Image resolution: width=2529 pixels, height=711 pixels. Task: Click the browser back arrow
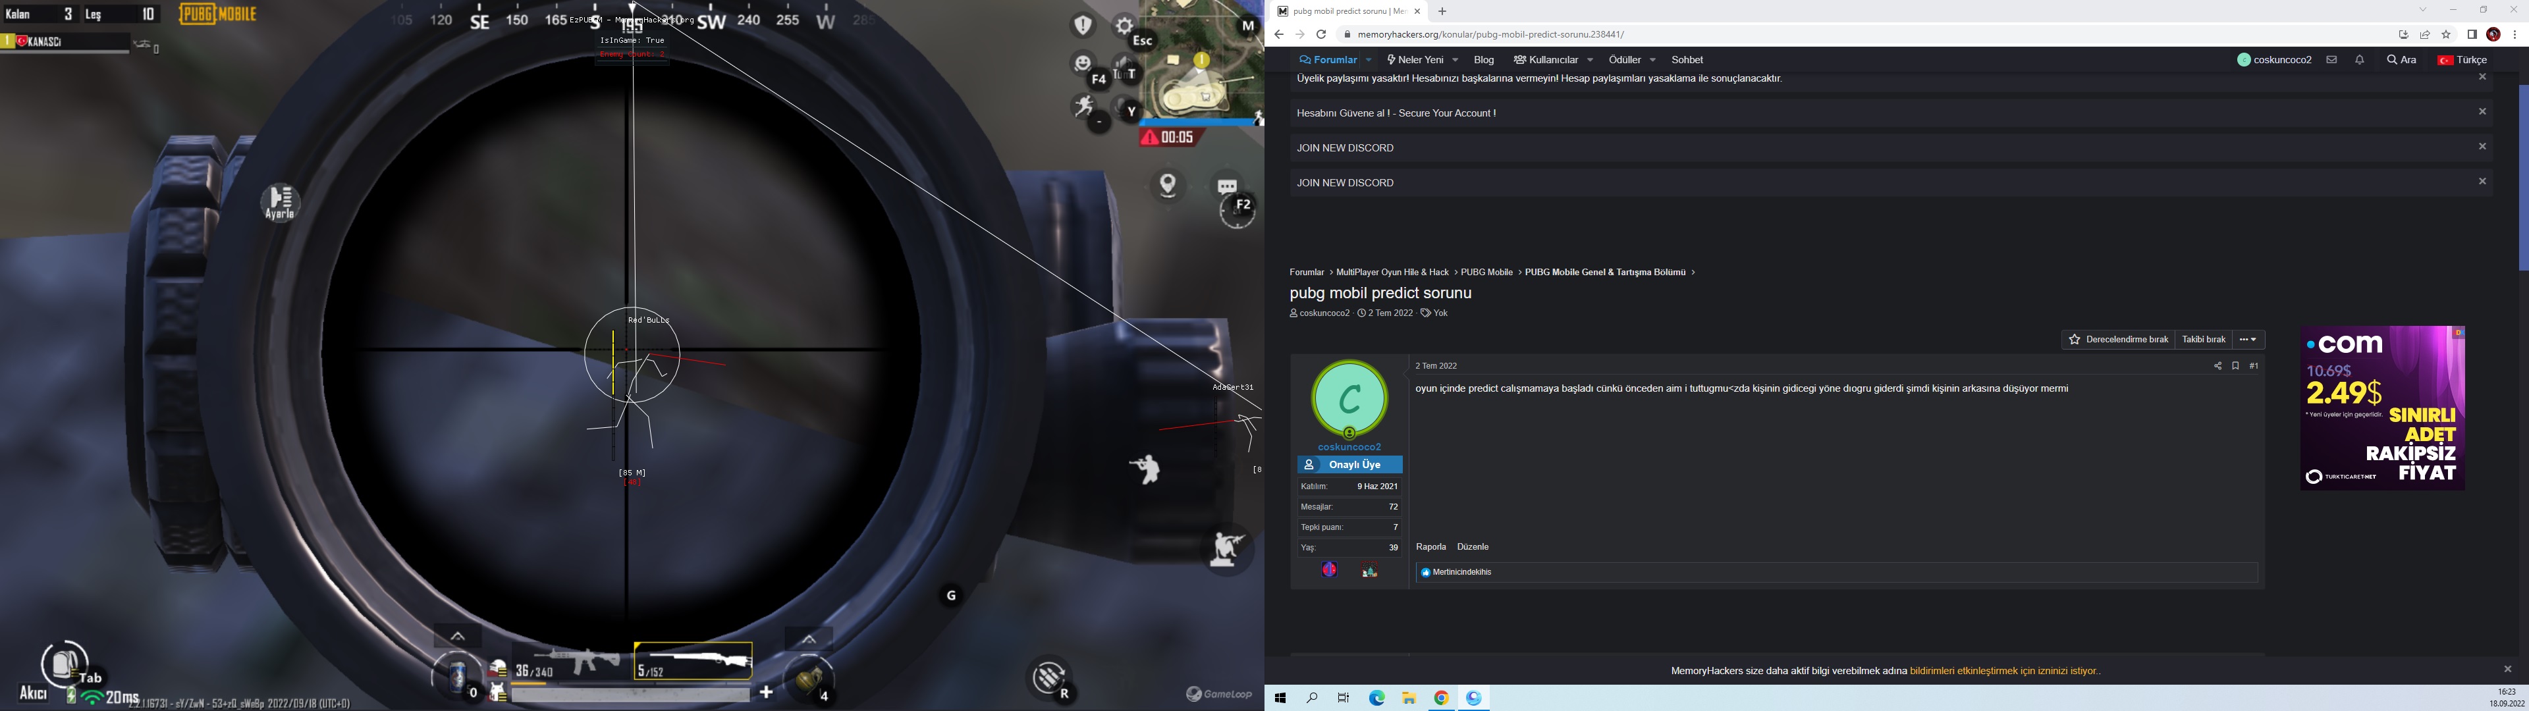(1278, 34)
